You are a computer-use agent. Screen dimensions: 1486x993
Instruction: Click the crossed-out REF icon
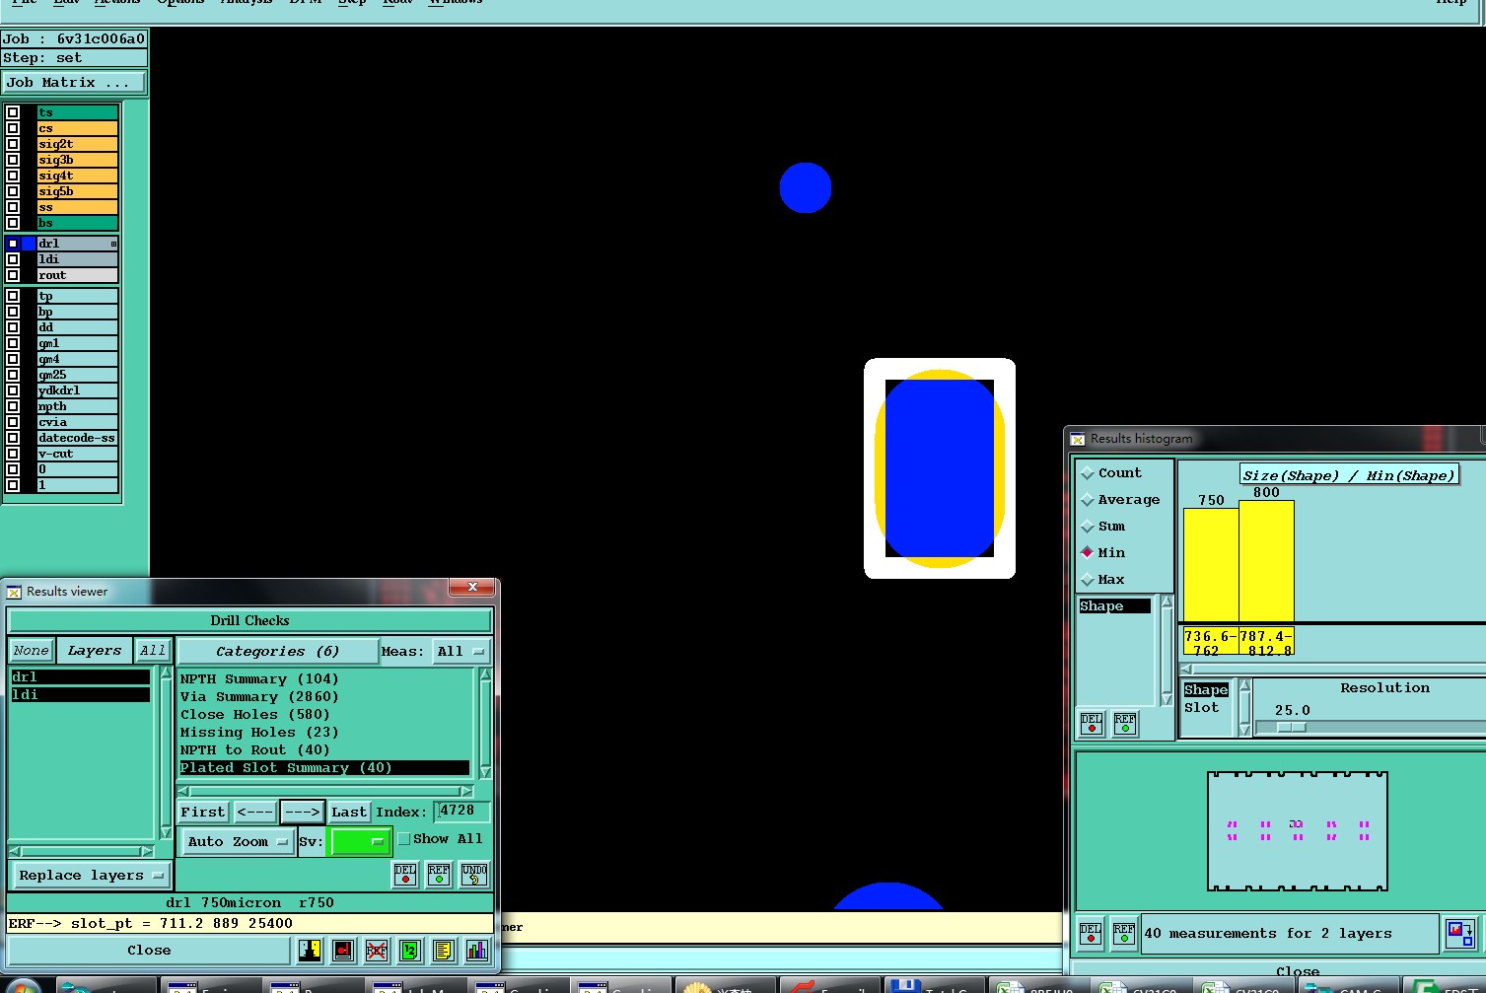377,951
